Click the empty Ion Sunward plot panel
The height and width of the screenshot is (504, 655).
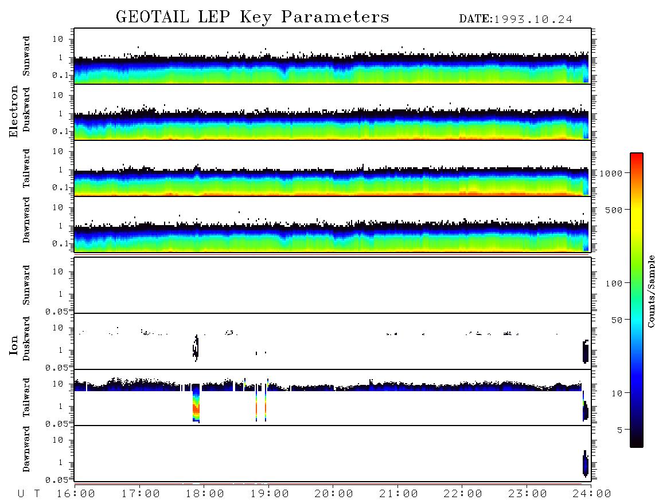tap(333, 285)
